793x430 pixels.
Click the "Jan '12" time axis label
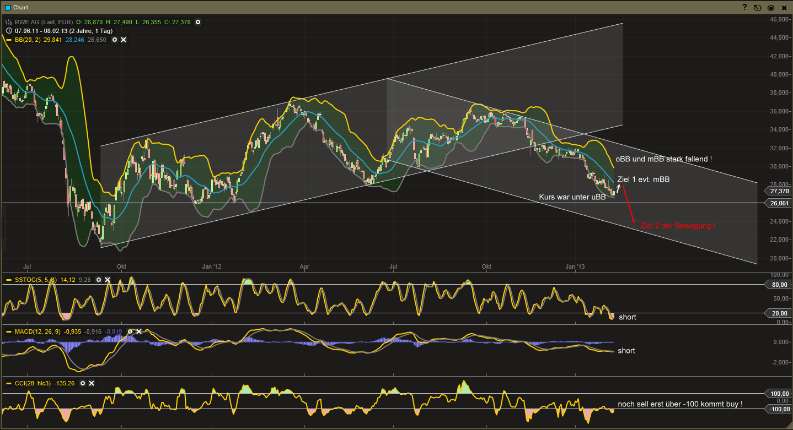tap(212, 266)
